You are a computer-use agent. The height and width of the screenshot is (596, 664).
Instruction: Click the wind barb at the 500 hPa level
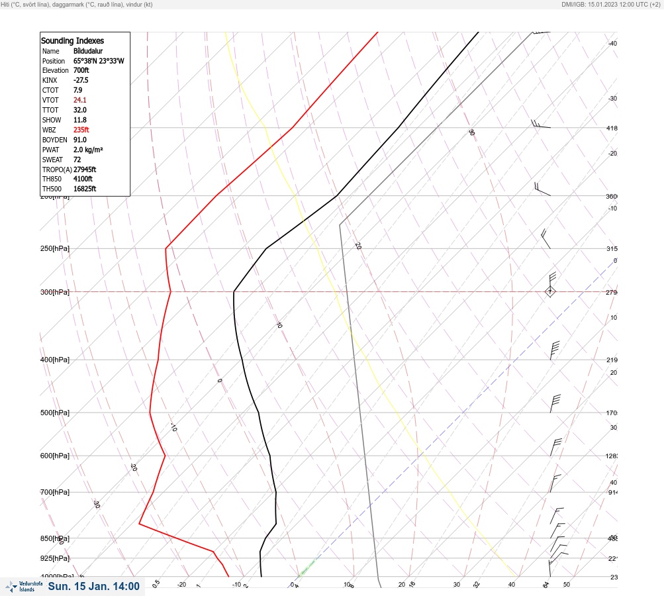click(555, 404)
